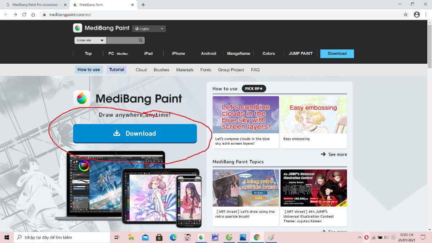Viewport: 432px width, 243px height.
Task: Click the search magnifier icon in header
Action: point(140,40)
